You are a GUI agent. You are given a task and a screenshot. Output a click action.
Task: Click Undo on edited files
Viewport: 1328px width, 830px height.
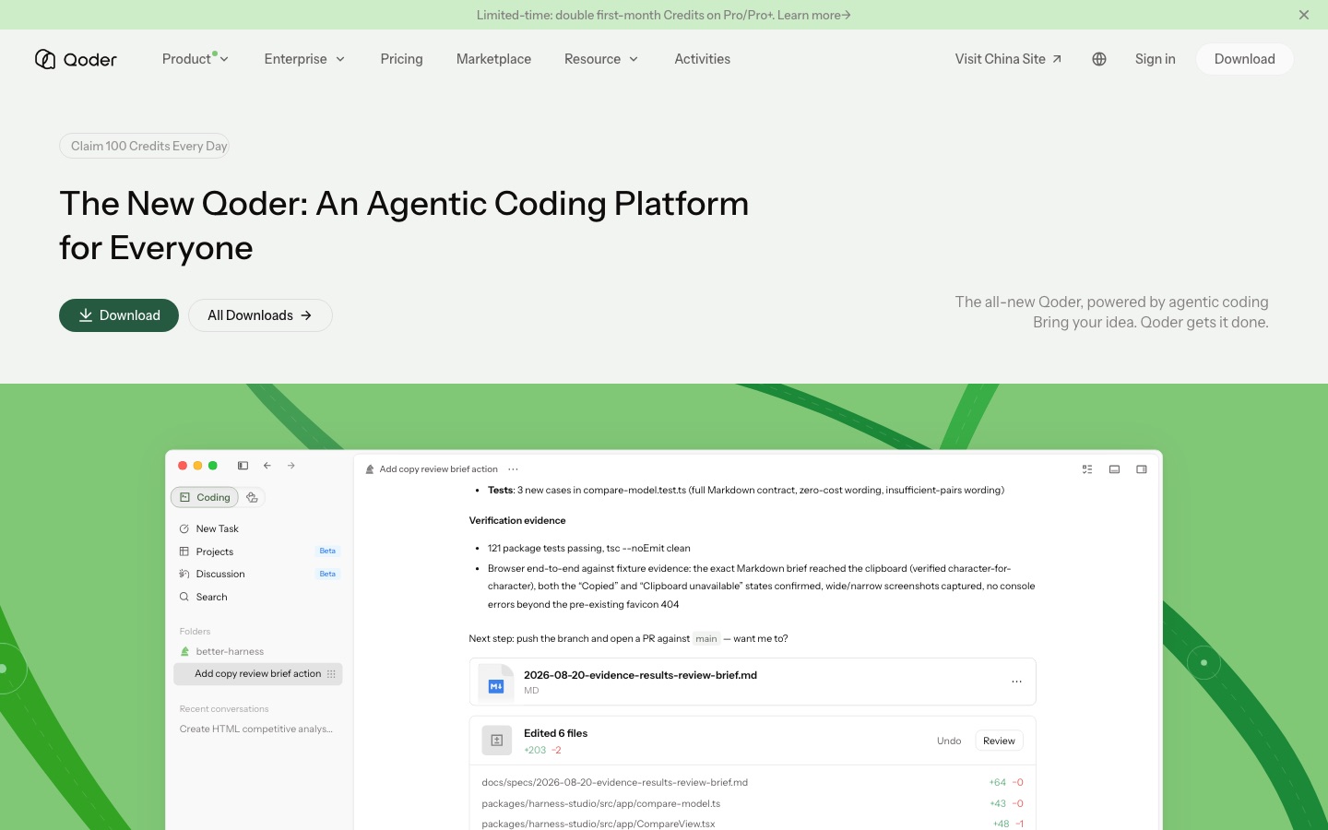949,741
